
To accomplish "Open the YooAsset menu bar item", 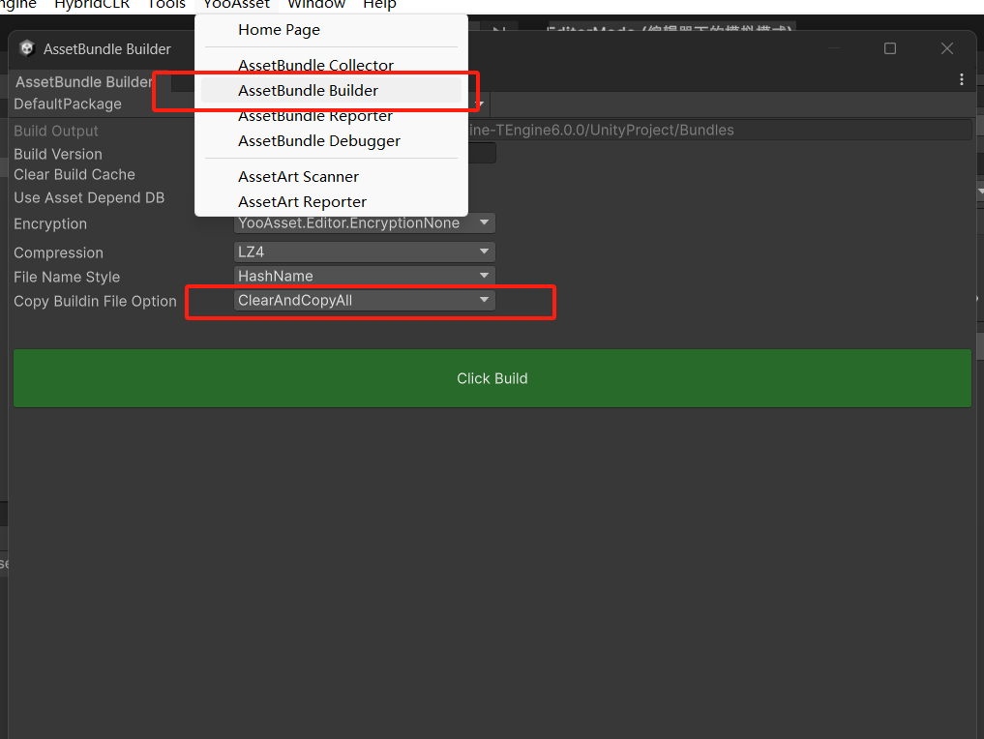I will point(237,5).
